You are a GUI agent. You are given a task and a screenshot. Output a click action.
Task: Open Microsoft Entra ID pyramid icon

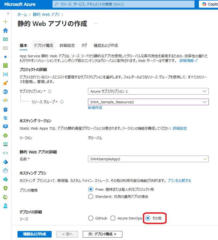[5, 162]
